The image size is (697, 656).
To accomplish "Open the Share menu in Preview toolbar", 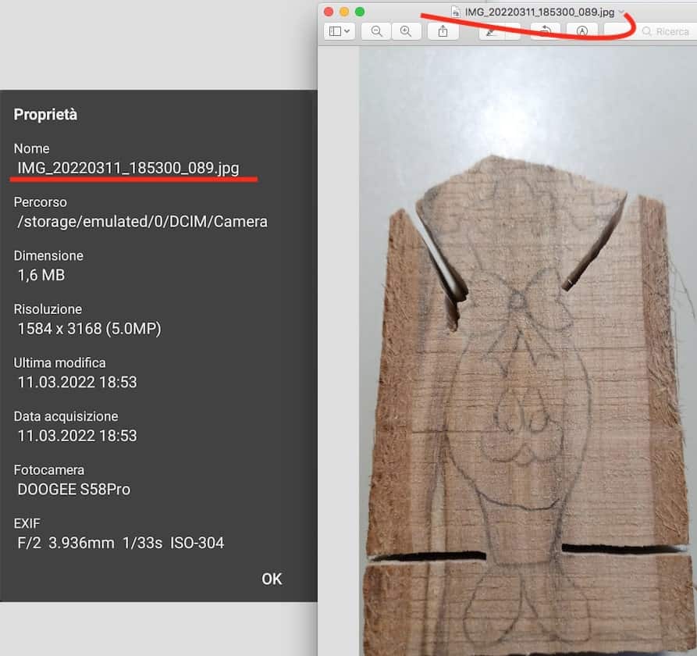I will (443, 31).
